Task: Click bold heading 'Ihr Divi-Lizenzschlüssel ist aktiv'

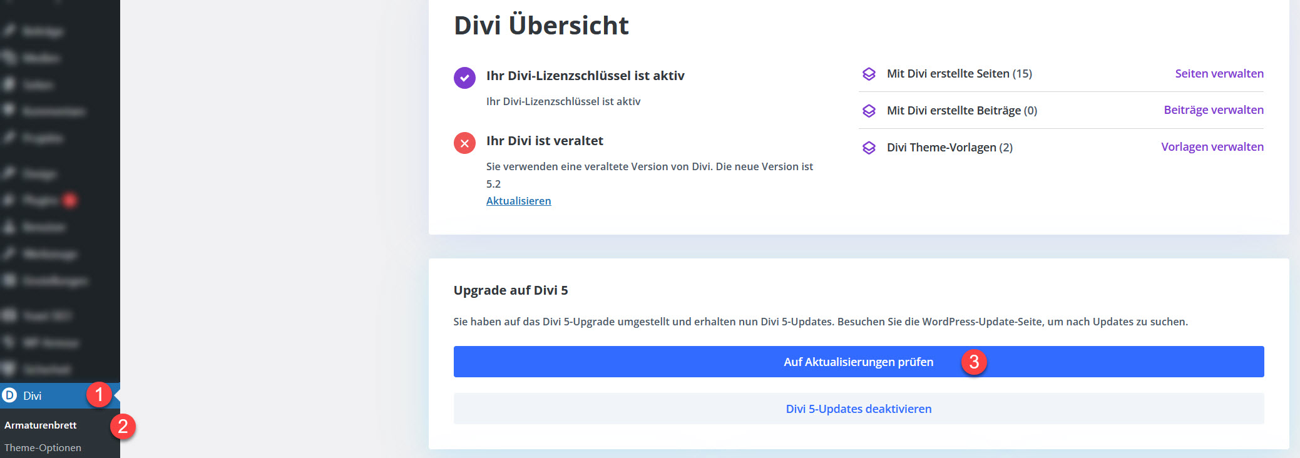Action: (585, 76)
